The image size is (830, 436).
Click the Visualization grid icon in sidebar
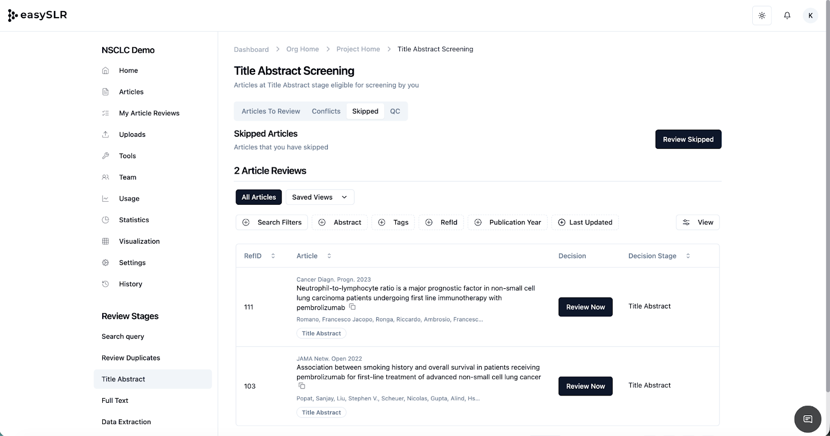[x=106, y=241]
